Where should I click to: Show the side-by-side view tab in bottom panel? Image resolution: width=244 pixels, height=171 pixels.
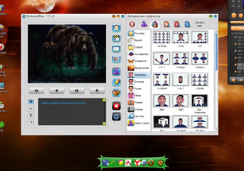click(30, 115)
